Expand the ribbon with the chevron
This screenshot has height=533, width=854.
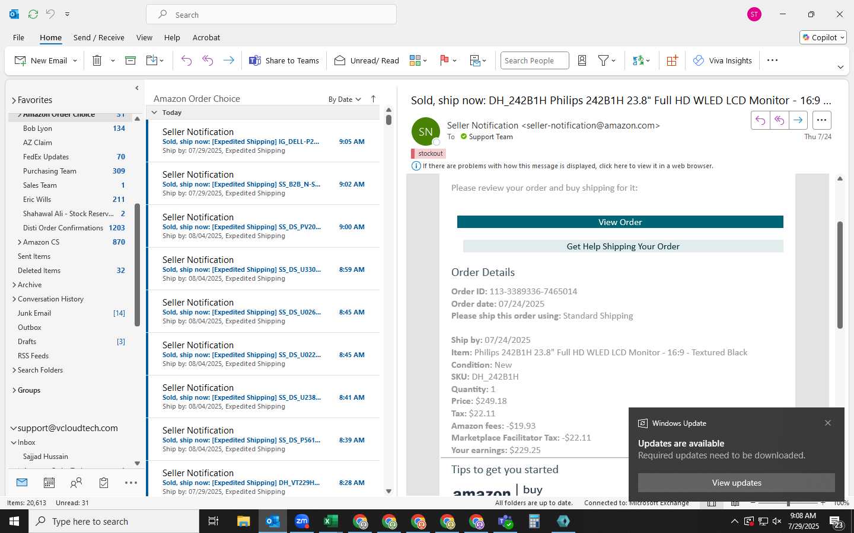[840, 67]
